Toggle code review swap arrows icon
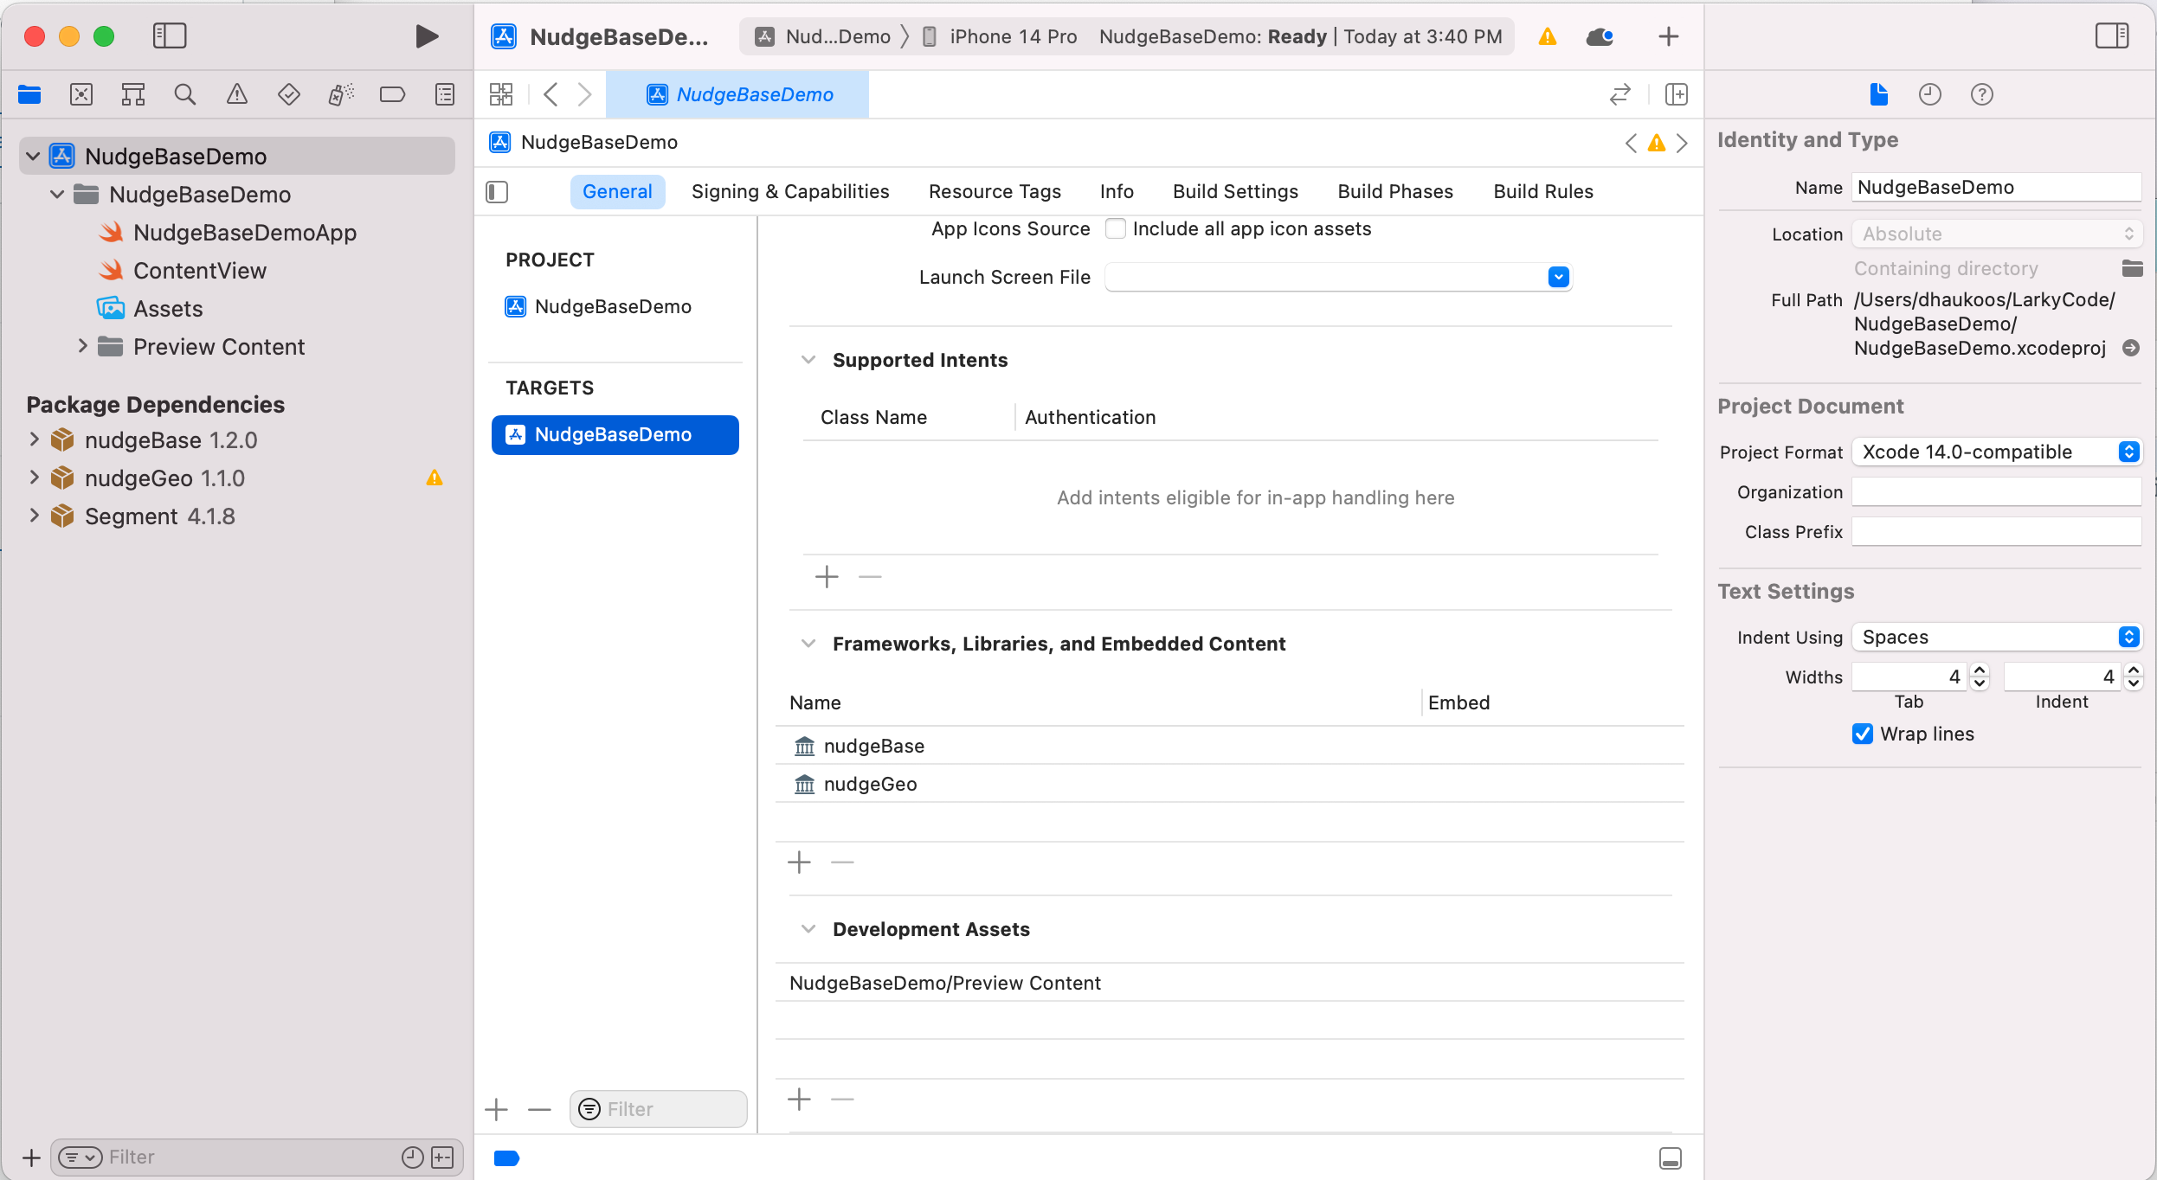This screenshot has height=1180, width=2157. 1620,94
